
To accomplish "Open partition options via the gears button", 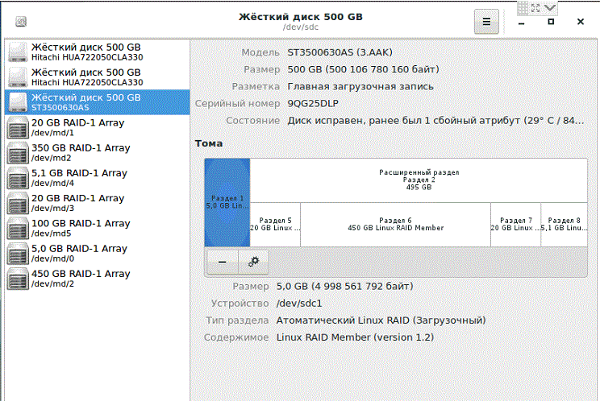I will (253, 262).
